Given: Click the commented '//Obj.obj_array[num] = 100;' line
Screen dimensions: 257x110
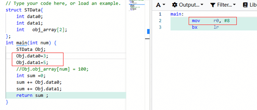Looking at the screenshot, I should 53,69.
